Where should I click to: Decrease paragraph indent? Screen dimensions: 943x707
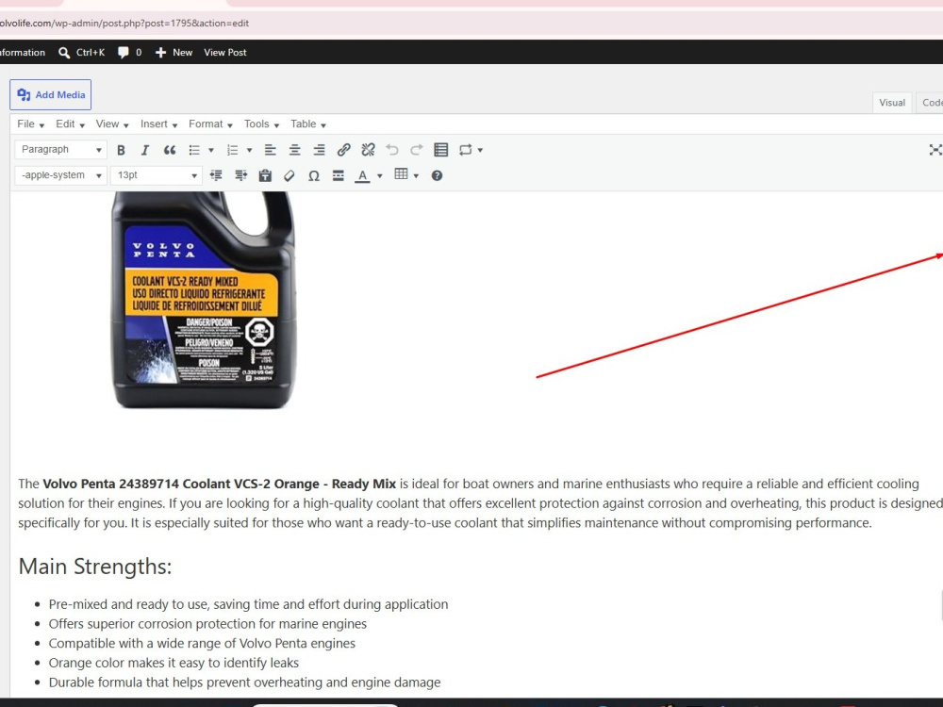pos(216,175)
